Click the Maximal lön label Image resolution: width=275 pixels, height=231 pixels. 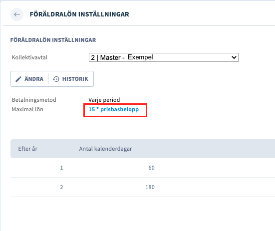[x=27, y=109]
